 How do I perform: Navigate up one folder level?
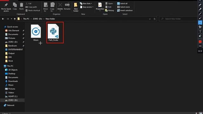[x=15, y=19]
